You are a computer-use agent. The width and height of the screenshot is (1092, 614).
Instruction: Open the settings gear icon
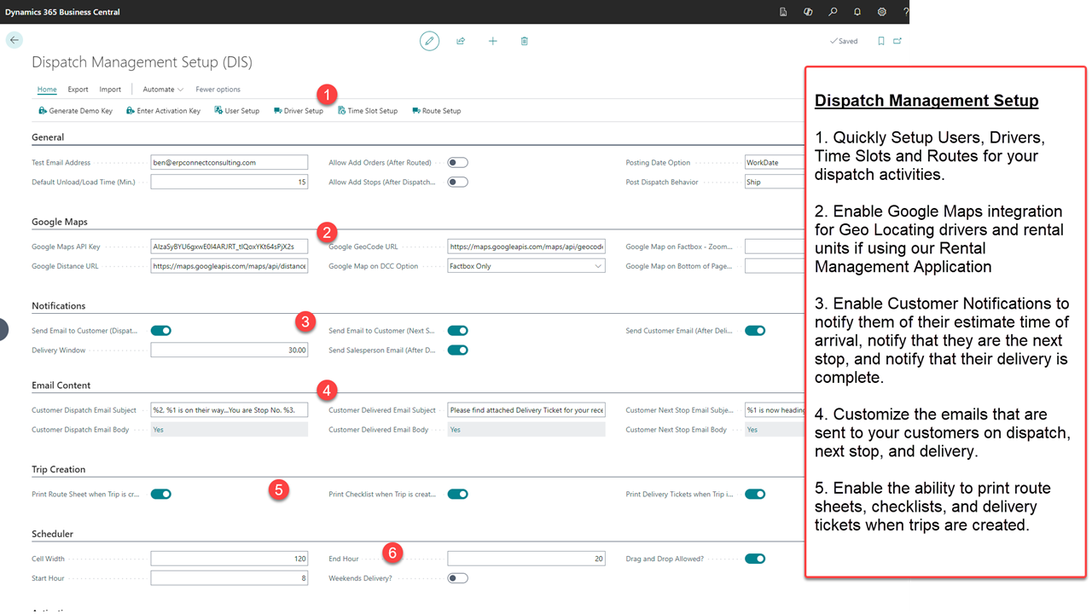[x=882, y=12]
